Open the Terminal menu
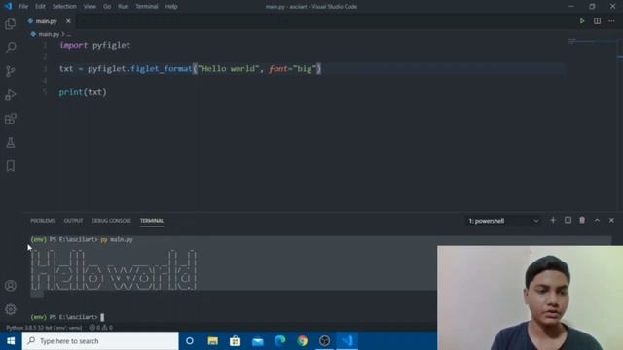The height and width of the screenshot is (350, 623). 147,7
